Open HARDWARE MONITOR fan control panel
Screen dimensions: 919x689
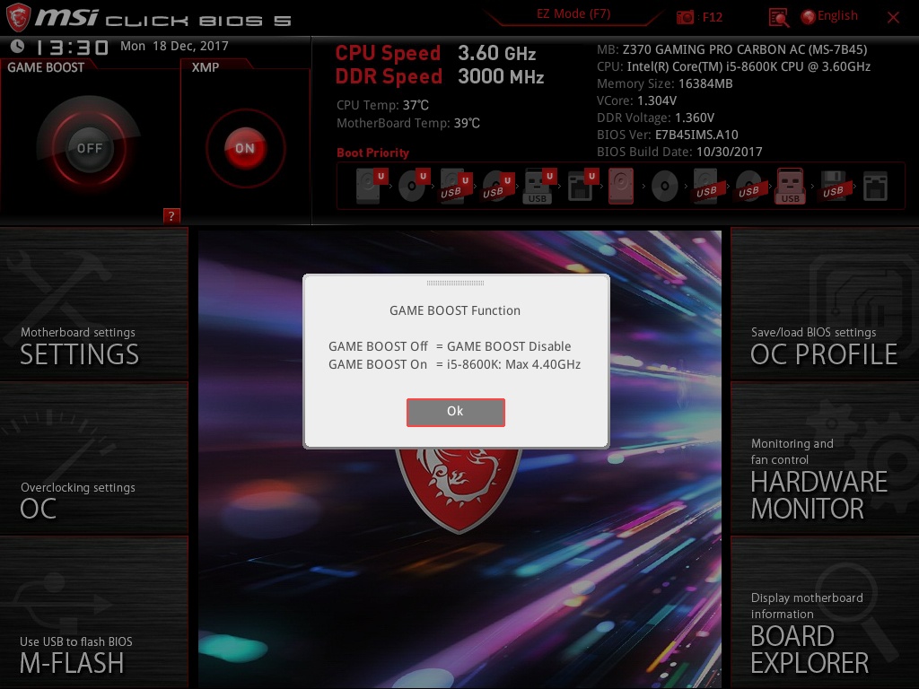pos(825,458)
